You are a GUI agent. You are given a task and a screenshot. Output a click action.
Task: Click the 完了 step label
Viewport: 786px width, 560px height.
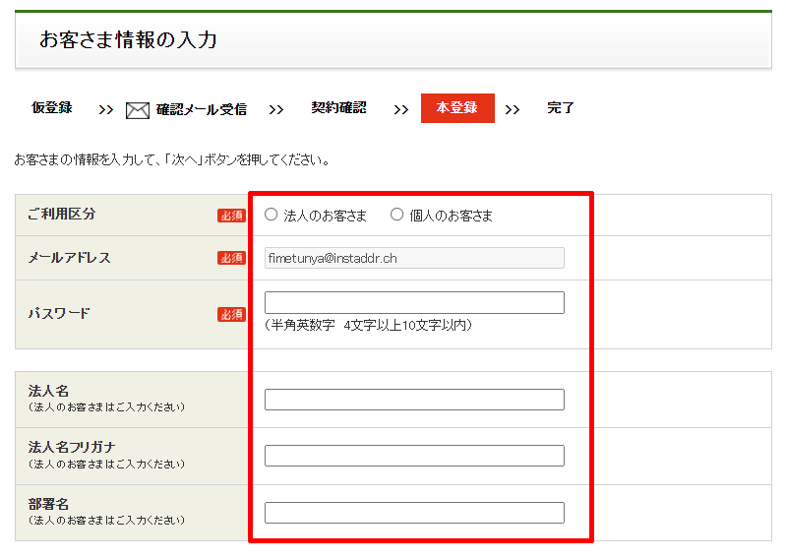coord(561,108)
